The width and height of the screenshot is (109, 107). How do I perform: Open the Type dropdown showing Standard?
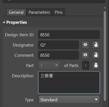pos(69,100)
